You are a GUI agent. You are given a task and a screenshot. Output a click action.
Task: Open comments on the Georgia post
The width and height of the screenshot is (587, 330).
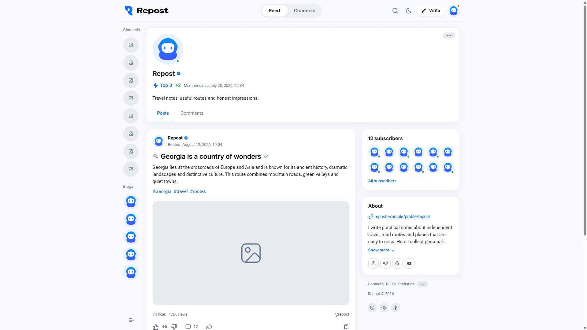191,327
